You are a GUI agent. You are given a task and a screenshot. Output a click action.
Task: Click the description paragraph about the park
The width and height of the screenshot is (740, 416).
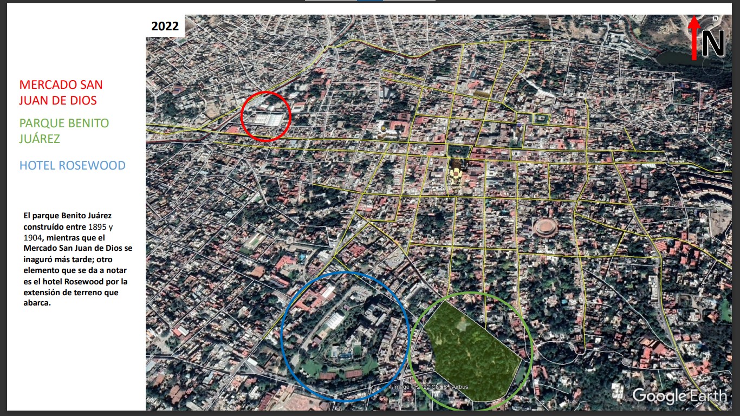click(76, 259)
